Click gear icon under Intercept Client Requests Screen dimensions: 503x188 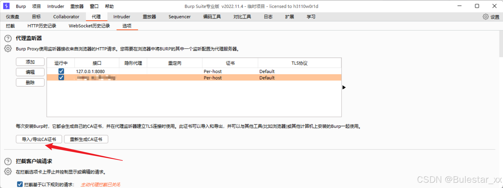(8, 172)
